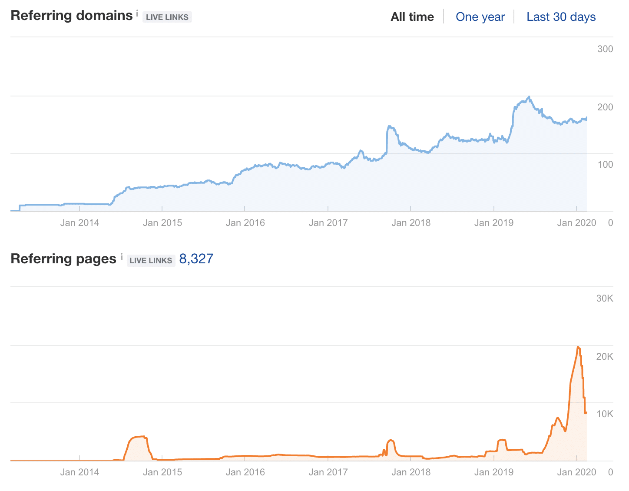Viewport: 629px width, 491px height.
Task: Click Jan 2017 label on Referring pages chart
Action: [328, 472]
